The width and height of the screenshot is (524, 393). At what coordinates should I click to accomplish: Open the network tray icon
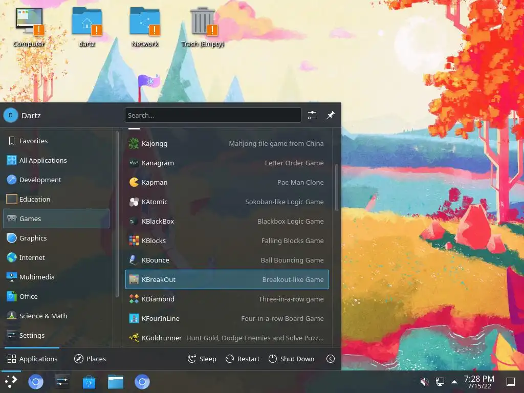440,382
